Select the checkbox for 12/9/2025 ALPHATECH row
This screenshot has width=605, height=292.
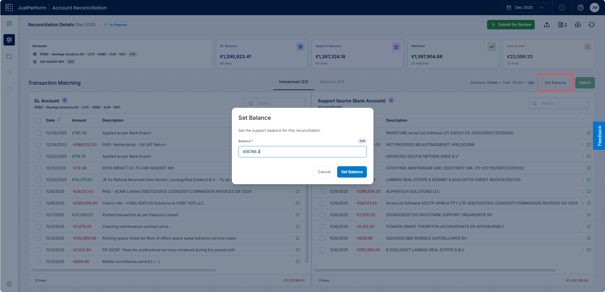(x=322, y=192)
